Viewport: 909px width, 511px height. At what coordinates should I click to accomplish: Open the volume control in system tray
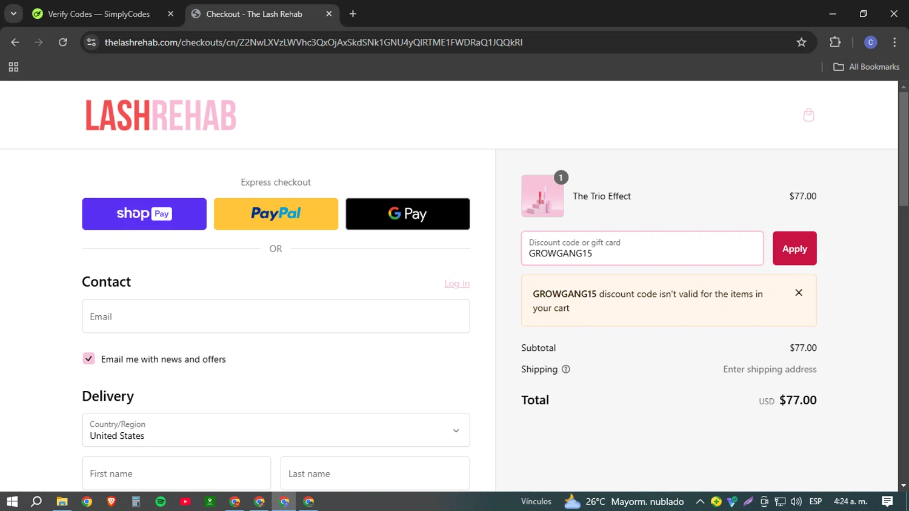click(796, 501)
